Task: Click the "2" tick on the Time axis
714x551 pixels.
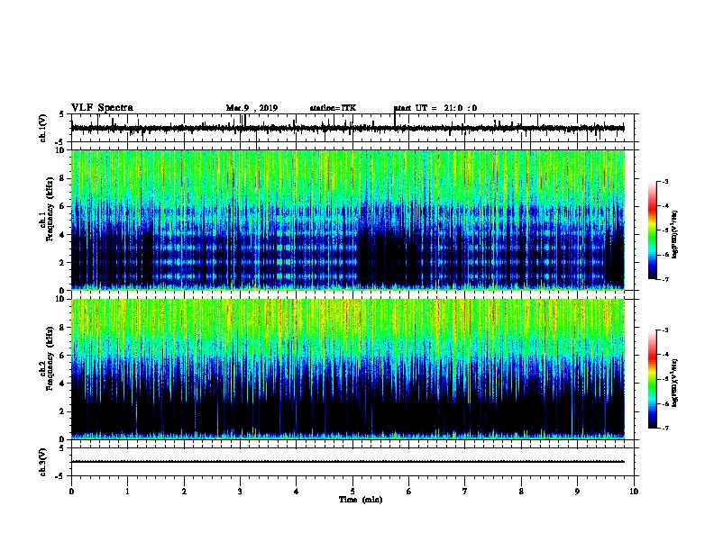Action: [184, 492]
